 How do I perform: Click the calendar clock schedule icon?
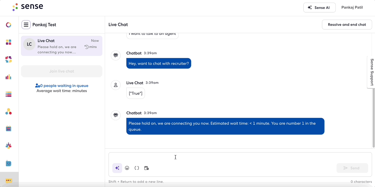pos(146,168)
